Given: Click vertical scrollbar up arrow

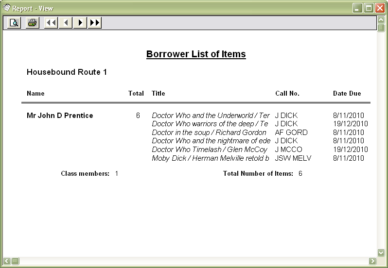Looking at the screenshot, I should tap(381, 19).
